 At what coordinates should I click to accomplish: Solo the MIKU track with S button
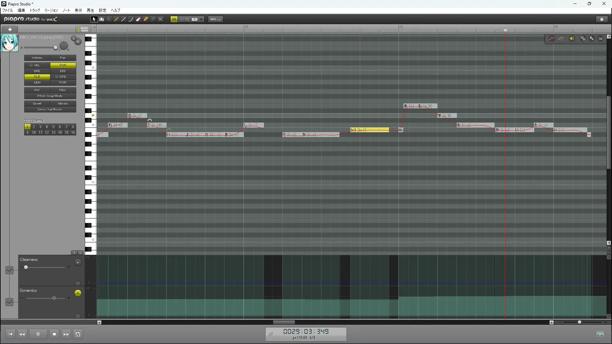point(74,39)
